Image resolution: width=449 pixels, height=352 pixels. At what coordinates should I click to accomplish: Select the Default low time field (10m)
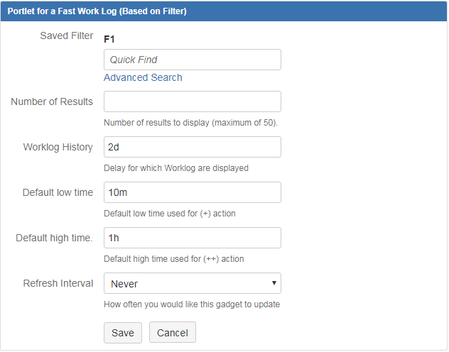tap(192, 192)
